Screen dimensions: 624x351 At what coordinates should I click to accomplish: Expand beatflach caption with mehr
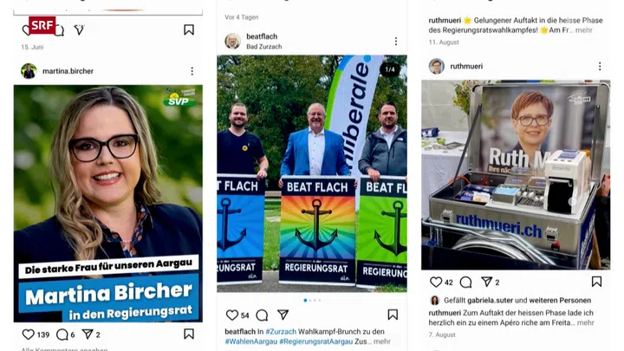click(x=382, y=341)
